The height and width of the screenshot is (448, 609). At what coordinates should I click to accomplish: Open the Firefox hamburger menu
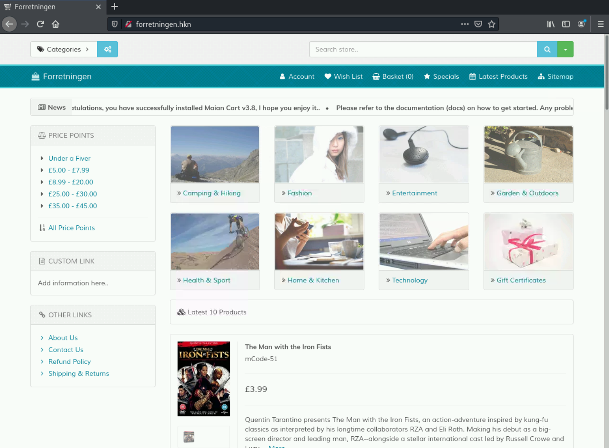point(600,24)
